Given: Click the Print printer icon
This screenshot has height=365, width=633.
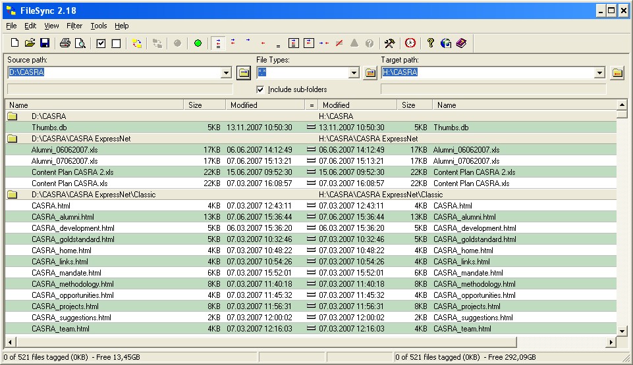Looking at the screenshot, I should 65,43.
